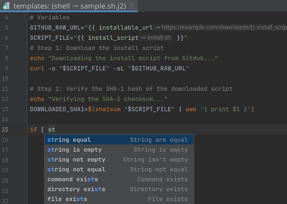Viewport: 287px width, 204px height.
Task: Click 'installable_url' template variable on line 5
Action: click(126, 28)
